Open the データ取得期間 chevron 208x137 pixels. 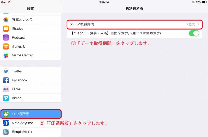click(x=198, y=24)
